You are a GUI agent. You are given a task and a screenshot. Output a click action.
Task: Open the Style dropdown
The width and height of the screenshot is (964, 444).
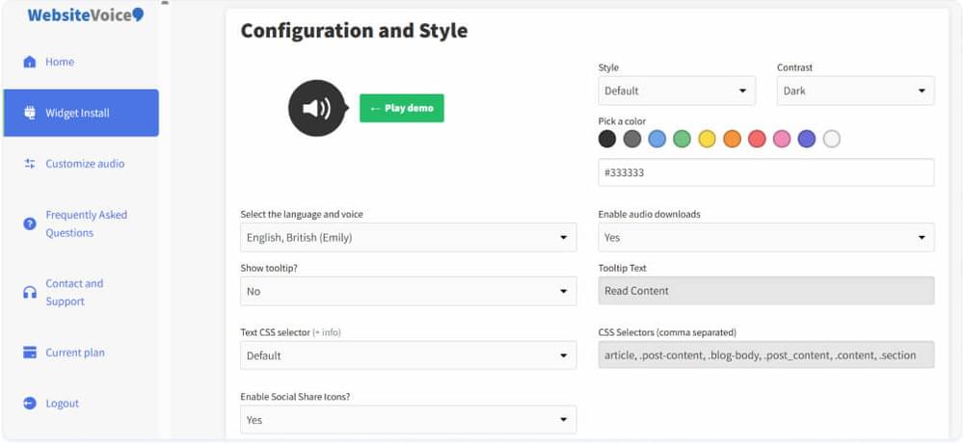click(677, 91)
